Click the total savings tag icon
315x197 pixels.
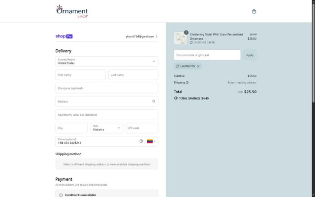(176, 98)
